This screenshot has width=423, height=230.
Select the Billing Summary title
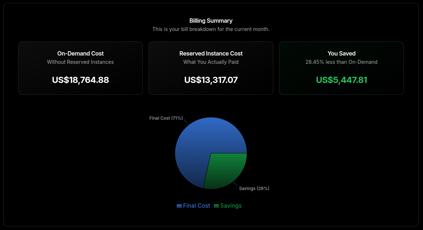click(211, 21)
